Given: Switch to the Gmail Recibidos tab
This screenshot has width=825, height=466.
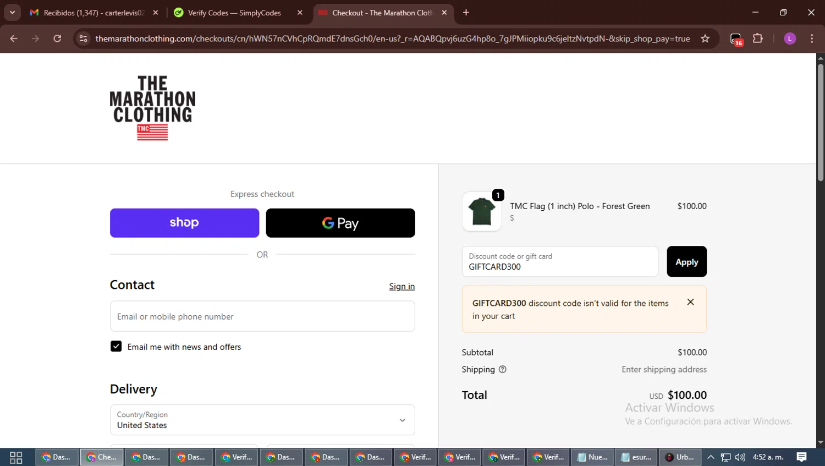Looking at the screenshot, I should coord(94,13).
